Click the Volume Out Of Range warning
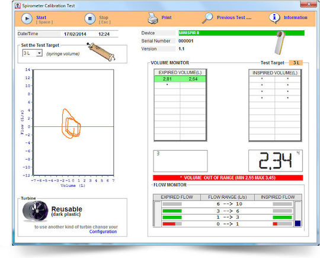This screenshot has width=320, height=258. pyautogui.click(x=228, y=178)
